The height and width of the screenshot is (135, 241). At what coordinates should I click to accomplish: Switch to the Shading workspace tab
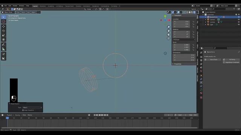point(78,6)
